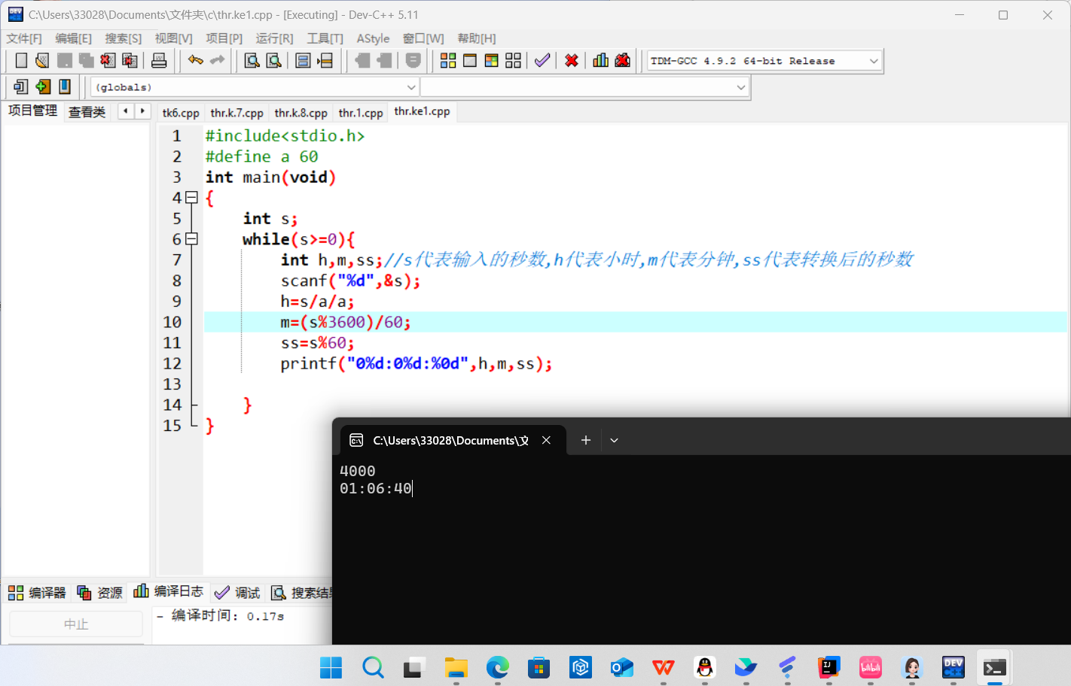Click the Delete Profiling Information icon

623,61
